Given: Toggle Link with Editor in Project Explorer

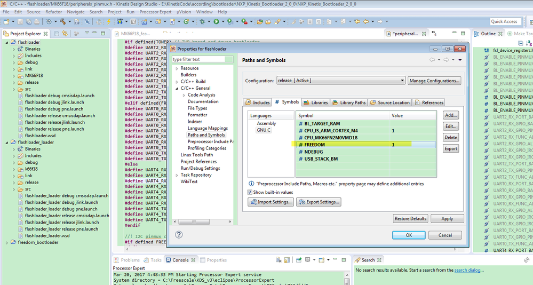Looking at the screenshot, I should (65, 33).
